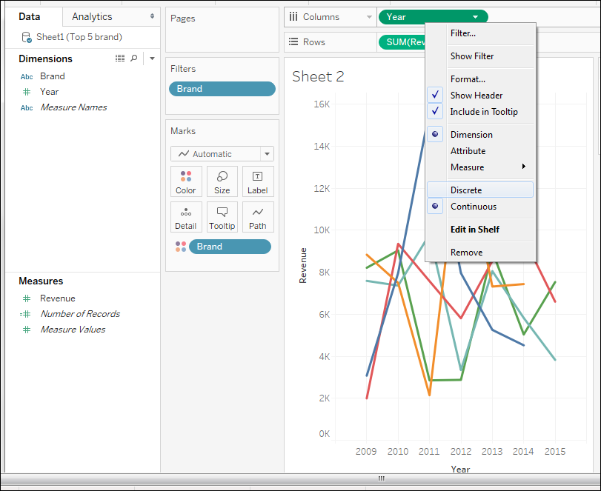This screenshot has width=601, height=491.
Task: Select the Continuous radio option for Year
Action: (474, 207)
